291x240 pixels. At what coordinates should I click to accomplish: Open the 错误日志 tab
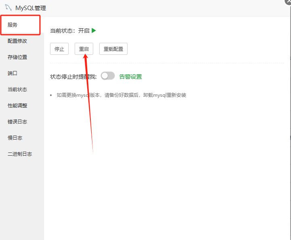[x=17, y=122]
